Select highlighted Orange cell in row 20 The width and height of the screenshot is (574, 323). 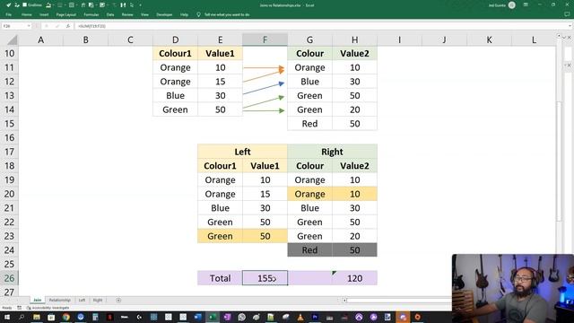(x=309, y=194)
